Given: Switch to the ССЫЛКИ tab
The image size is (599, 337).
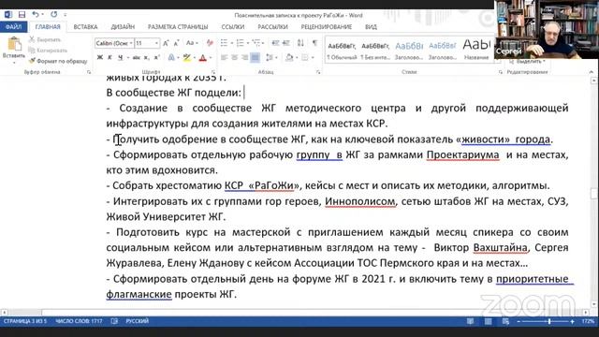Looking at the screenshot, I should pos(233,27).
